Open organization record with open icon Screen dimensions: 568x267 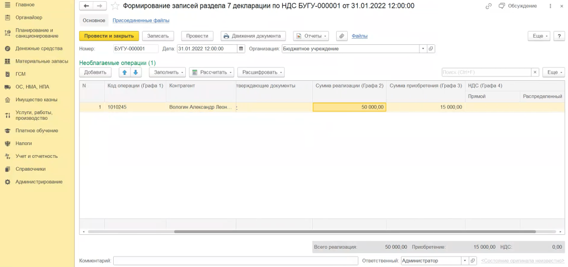[431, 49]
